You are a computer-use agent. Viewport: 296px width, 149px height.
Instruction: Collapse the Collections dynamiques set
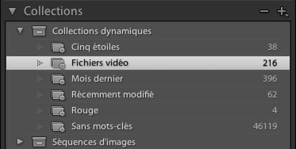pos(20,31)
